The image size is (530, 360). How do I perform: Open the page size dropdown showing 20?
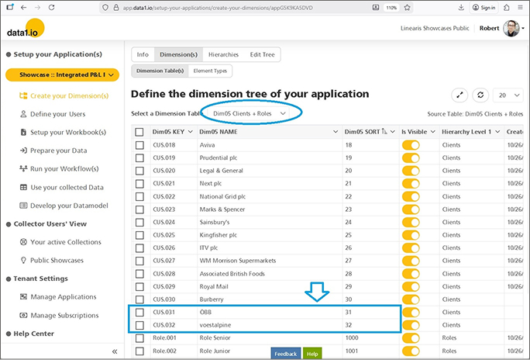(508, 95)
